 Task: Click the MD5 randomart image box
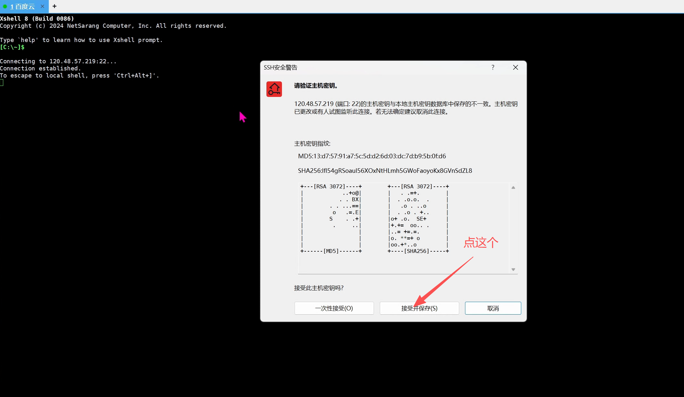331,219
